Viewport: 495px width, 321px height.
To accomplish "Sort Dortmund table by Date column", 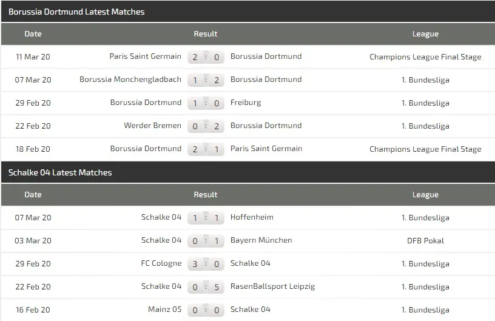I will tap(33, 33).
